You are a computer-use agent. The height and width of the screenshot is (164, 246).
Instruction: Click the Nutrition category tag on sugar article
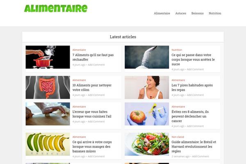(x=177, y=50)
